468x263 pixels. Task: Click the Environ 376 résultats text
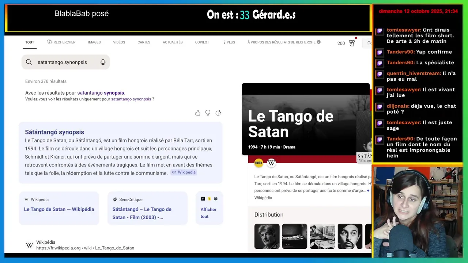click(x=46, y=81)
